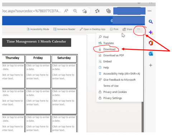Click the Share button

(x=128, y=29)
